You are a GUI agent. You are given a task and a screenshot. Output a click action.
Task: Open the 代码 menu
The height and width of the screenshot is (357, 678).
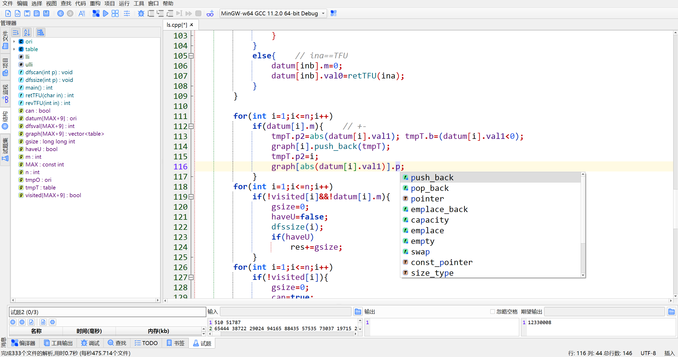point(80,3)
